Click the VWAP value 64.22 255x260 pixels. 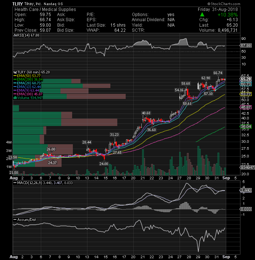point(120,30)
